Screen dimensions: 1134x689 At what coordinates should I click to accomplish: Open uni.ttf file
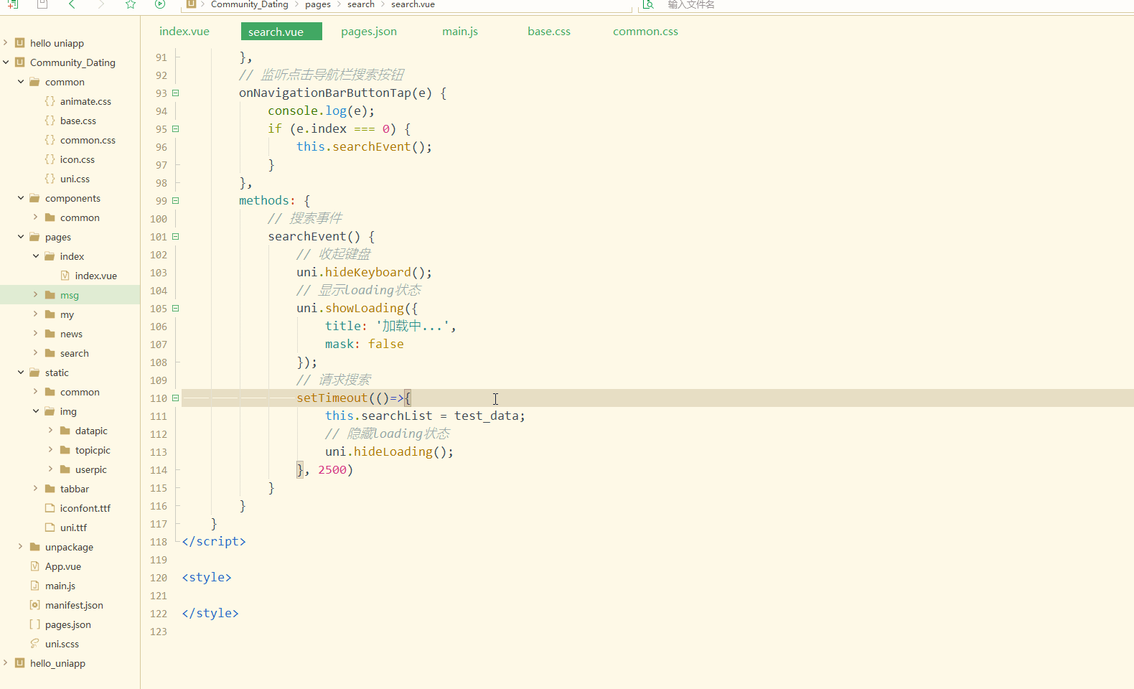point(73,528)
